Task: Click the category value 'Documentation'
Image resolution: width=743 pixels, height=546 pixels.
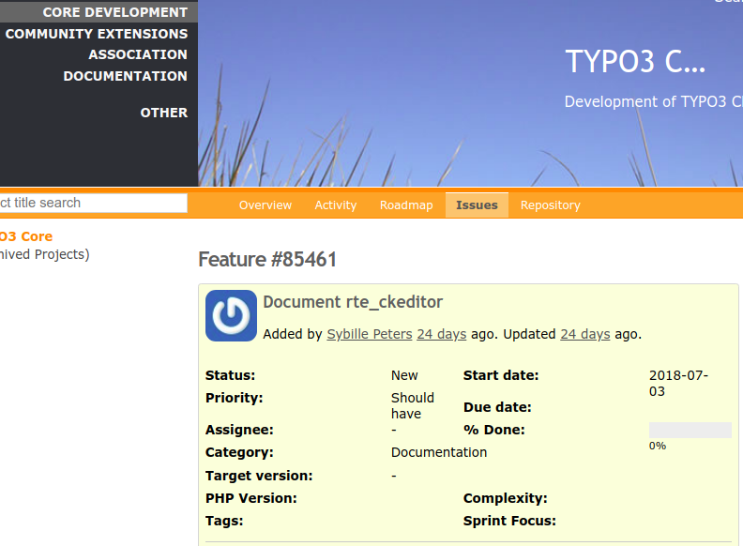Action: 439,452
